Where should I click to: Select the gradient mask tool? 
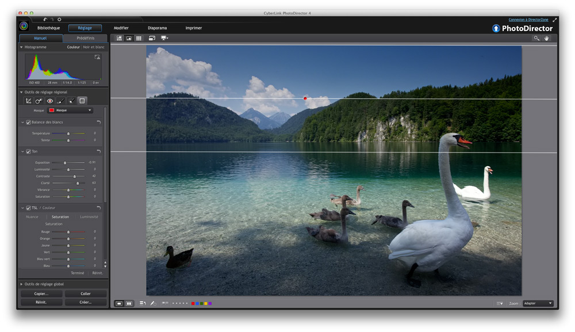(x=82, y=101)
